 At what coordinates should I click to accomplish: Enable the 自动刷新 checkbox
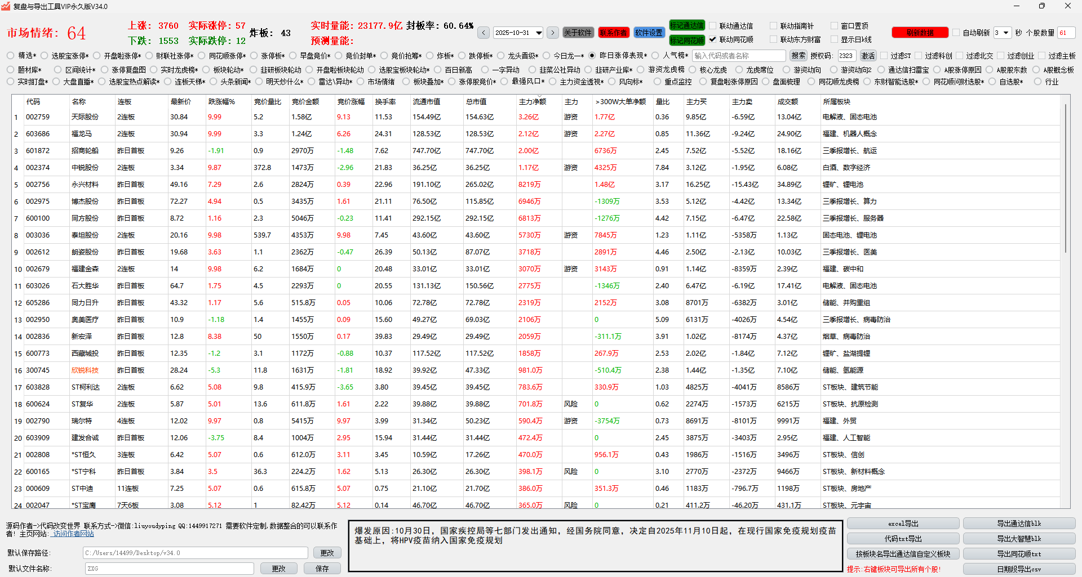click(956, 33)
